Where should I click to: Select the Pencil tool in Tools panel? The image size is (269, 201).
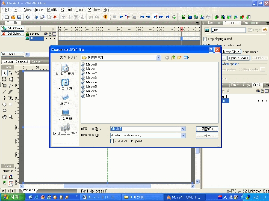tap(10, 92)
